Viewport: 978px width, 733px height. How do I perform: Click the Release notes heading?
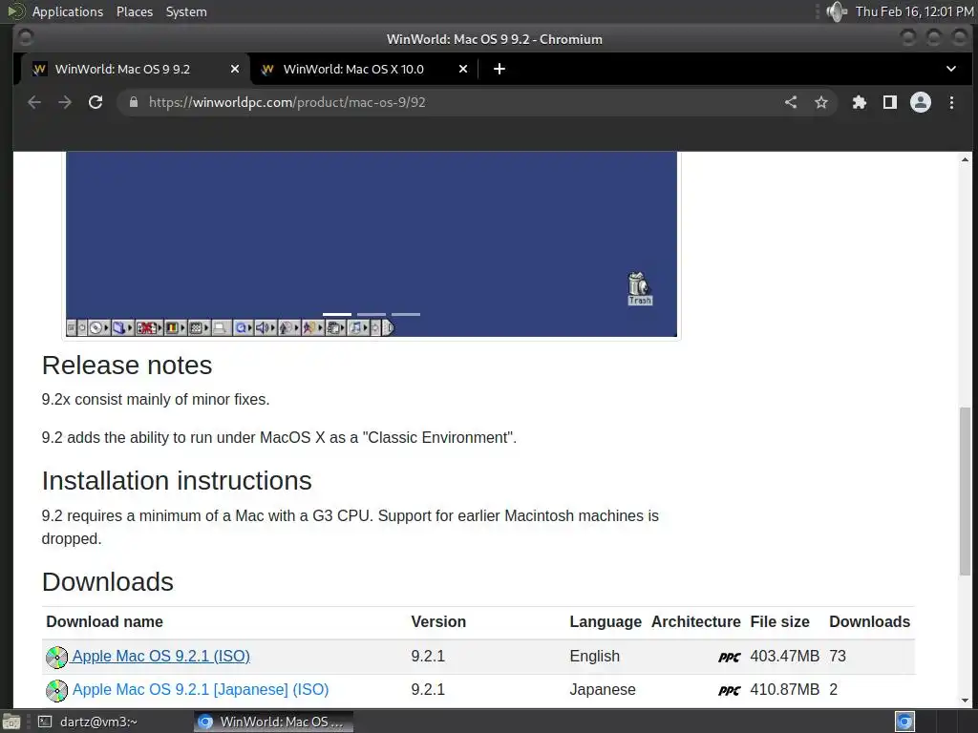tap(127, 366)
